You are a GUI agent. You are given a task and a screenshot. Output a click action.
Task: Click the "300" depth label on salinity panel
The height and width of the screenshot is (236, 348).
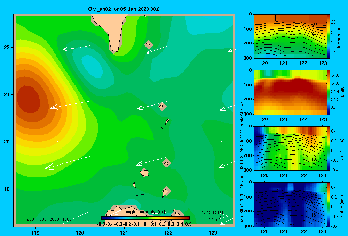(248, 114)
